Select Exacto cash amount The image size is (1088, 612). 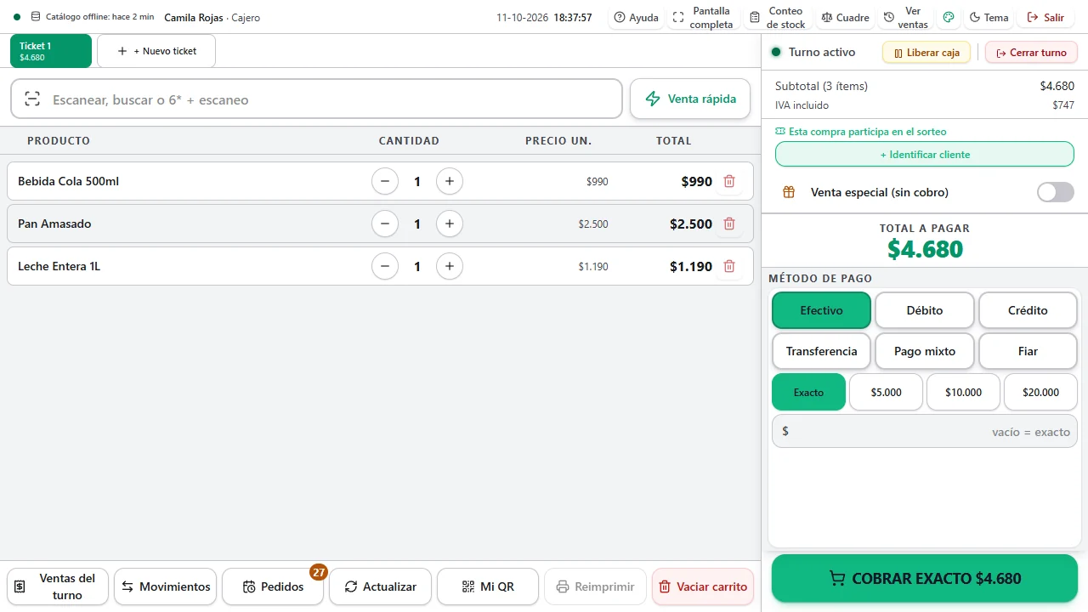click(x=808, y=393)
